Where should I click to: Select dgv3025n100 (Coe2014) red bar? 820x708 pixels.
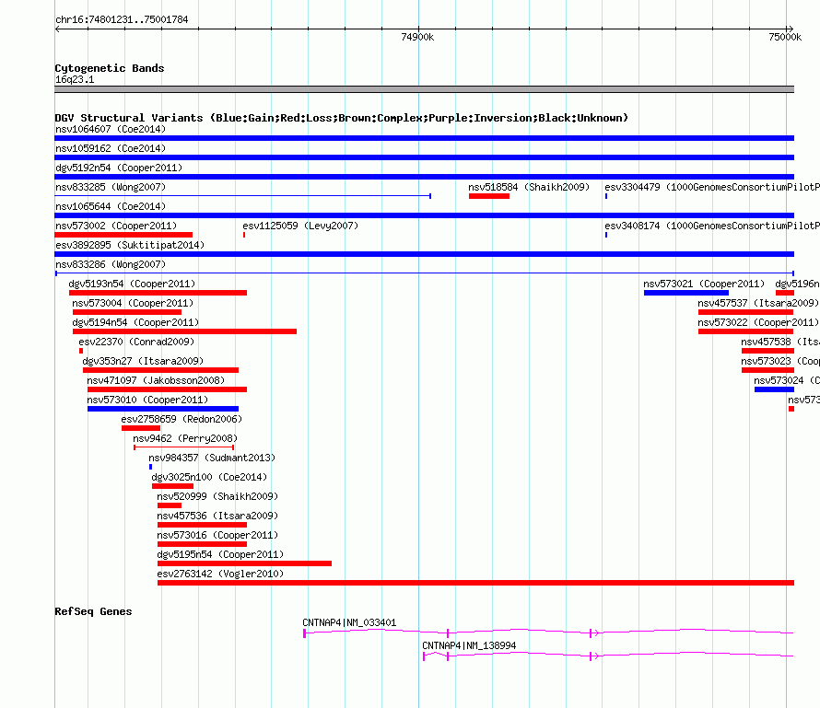pos(172,486)
